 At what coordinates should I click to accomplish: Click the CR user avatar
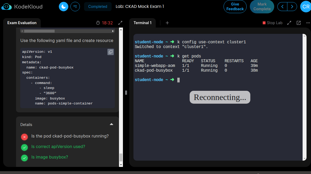pyautogui.click(x=306, y=7)
